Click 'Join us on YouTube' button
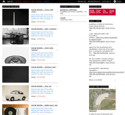125x115 pixels. click(105, 12)
